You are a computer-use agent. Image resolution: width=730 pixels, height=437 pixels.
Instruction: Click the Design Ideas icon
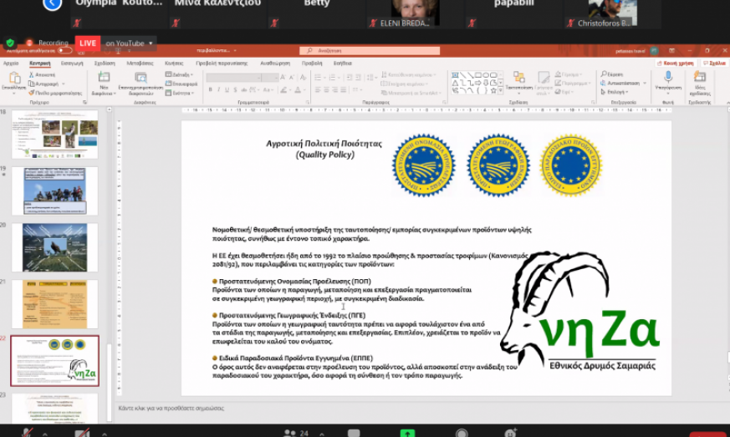[x=699, y=77]
